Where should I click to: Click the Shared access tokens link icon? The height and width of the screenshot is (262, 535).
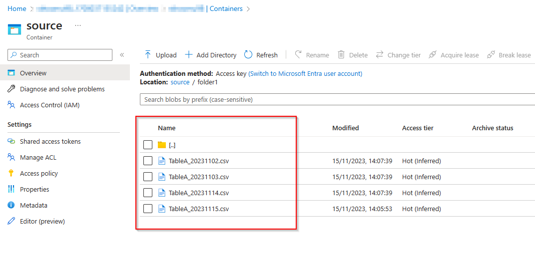tap(11, 141)
